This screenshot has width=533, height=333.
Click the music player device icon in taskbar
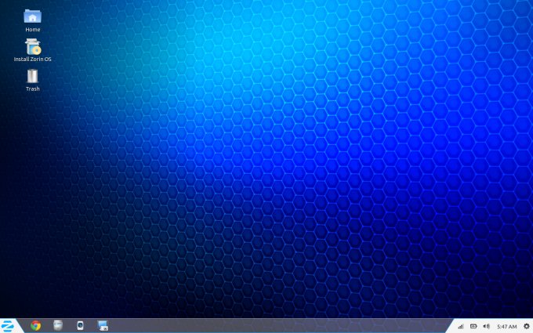(x=80, y=325)
